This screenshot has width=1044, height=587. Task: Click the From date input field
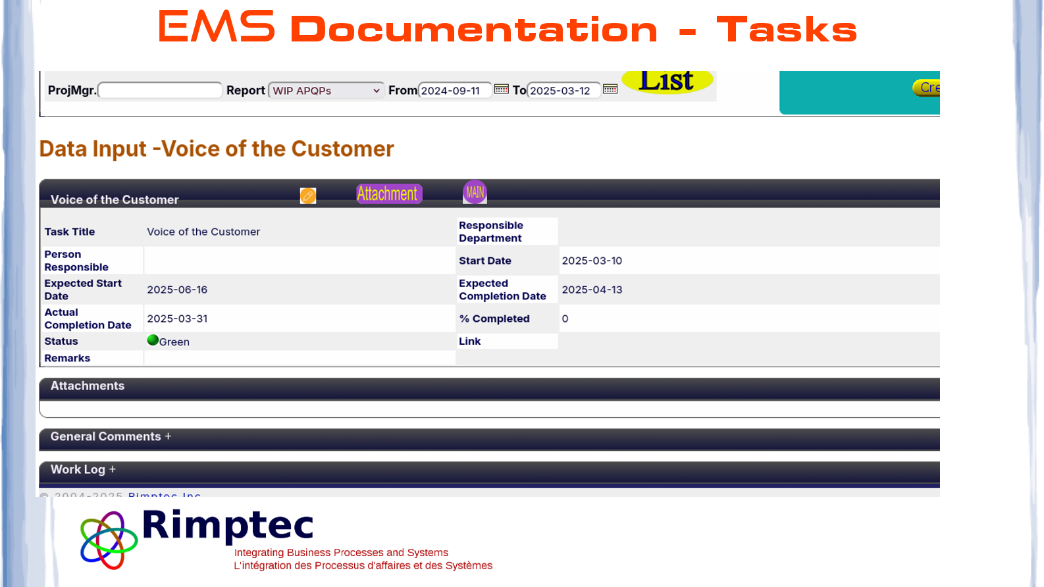[454, 91]
